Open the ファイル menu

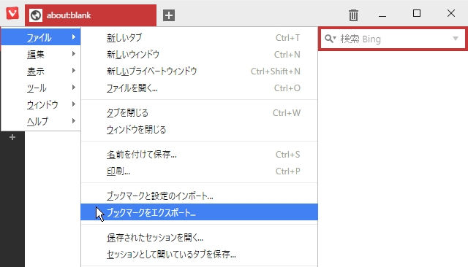coord(41,37)
